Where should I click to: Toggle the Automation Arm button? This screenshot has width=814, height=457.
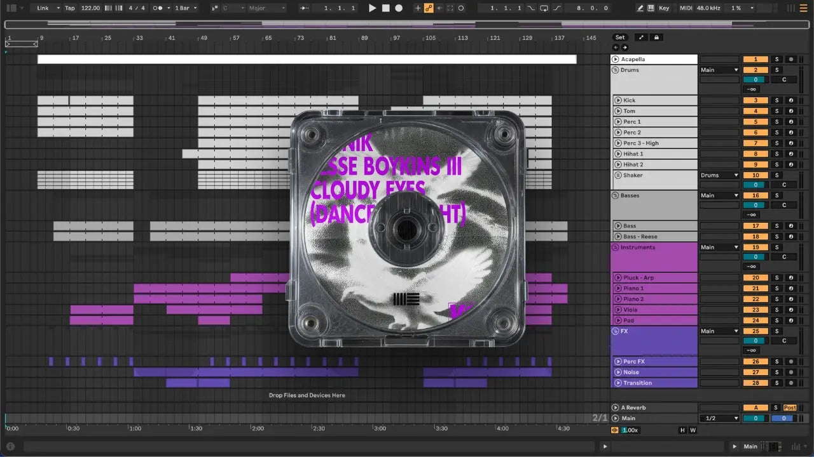pos(429,8)
